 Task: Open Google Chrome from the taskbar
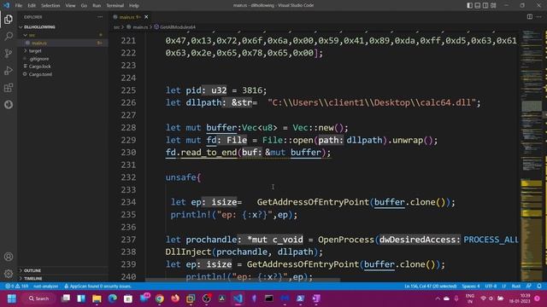pyautogui.click(x=160, y=298)
